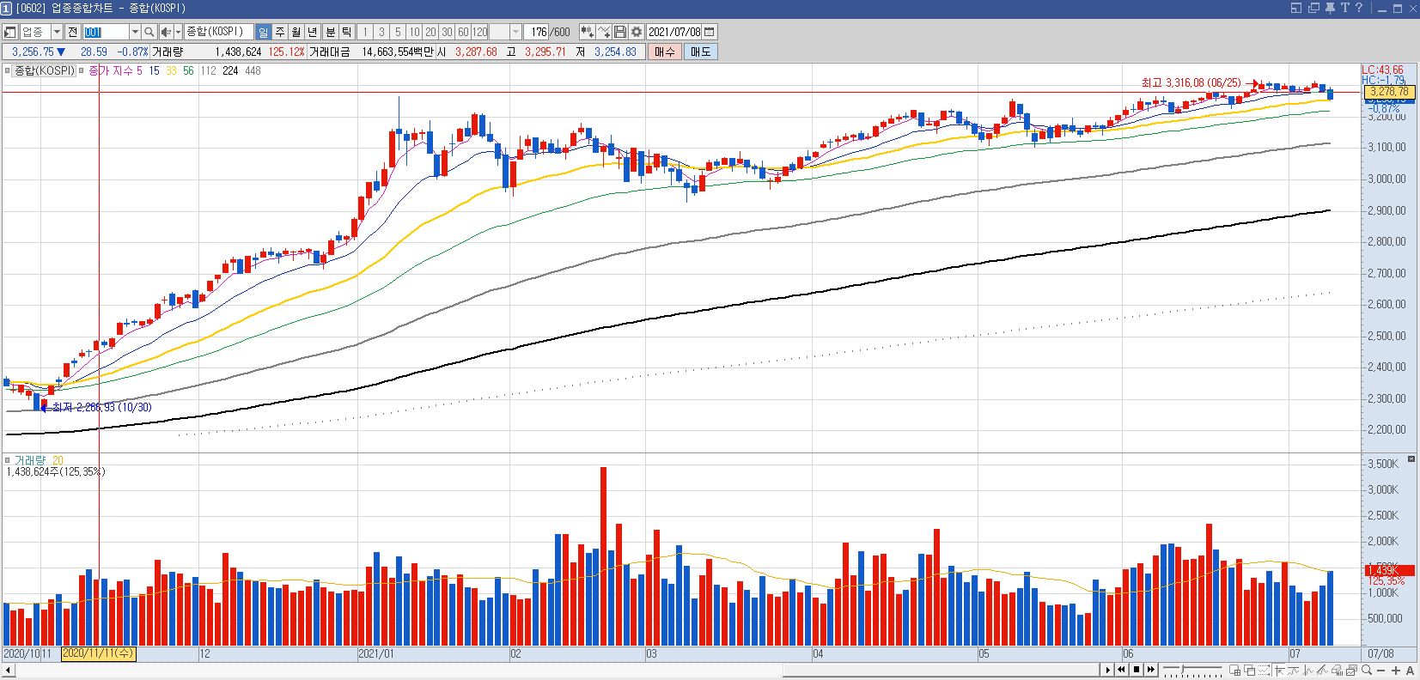Screen dimensions: 1420x680
Task: Select the 월 monthly period button
Action: [296, 32]
